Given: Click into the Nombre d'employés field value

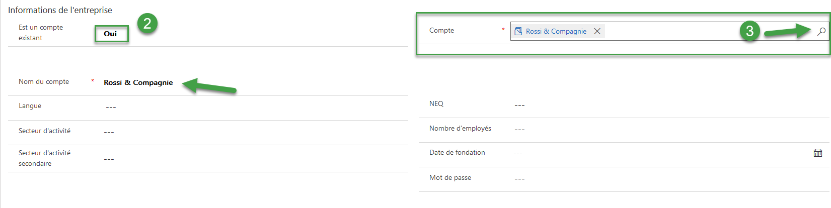Looking at the screenshot, I should pyautogui.click(x=519, y=130).
